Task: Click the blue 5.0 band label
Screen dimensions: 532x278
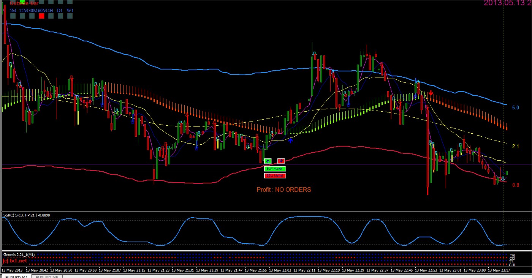Action: [x=515, y=108]
